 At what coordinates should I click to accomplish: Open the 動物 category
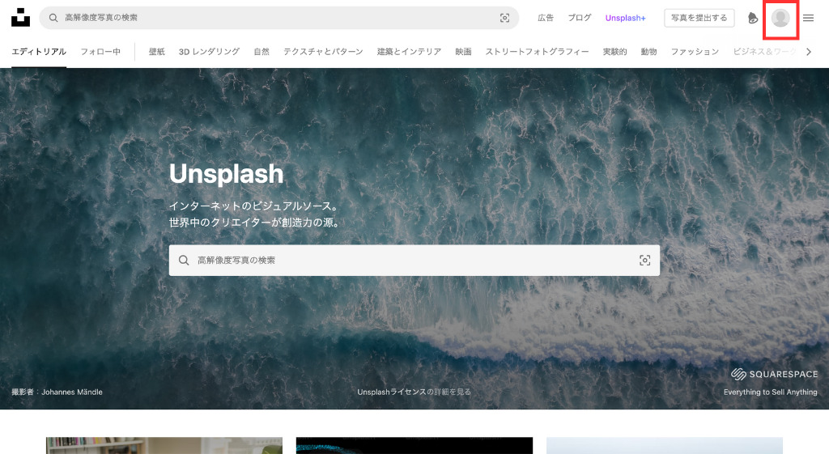point(648,52)
